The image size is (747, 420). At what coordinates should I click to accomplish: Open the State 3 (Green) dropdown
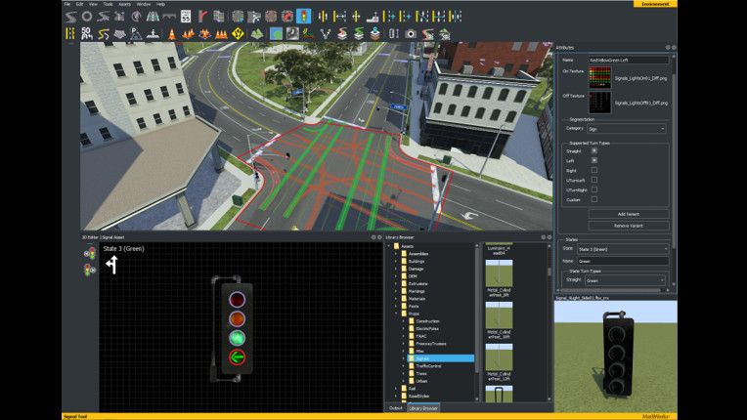pyautogui.click(x=622, y=249)
